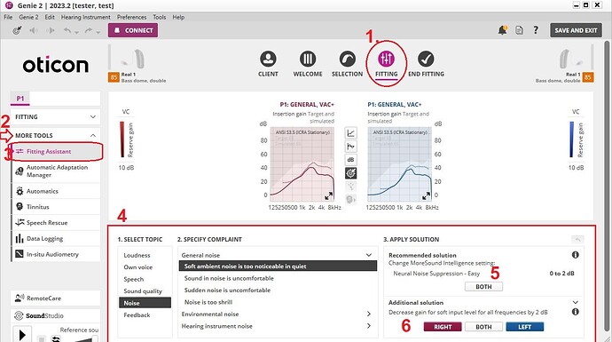This screenshot has width=612, height=342.
Task: Open Automatic Adaptation Manager tool
Action: point(56,171)
